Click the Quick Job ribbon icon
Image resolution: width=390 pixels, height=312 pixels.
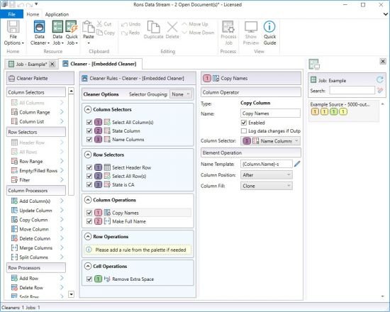[72, 27]
